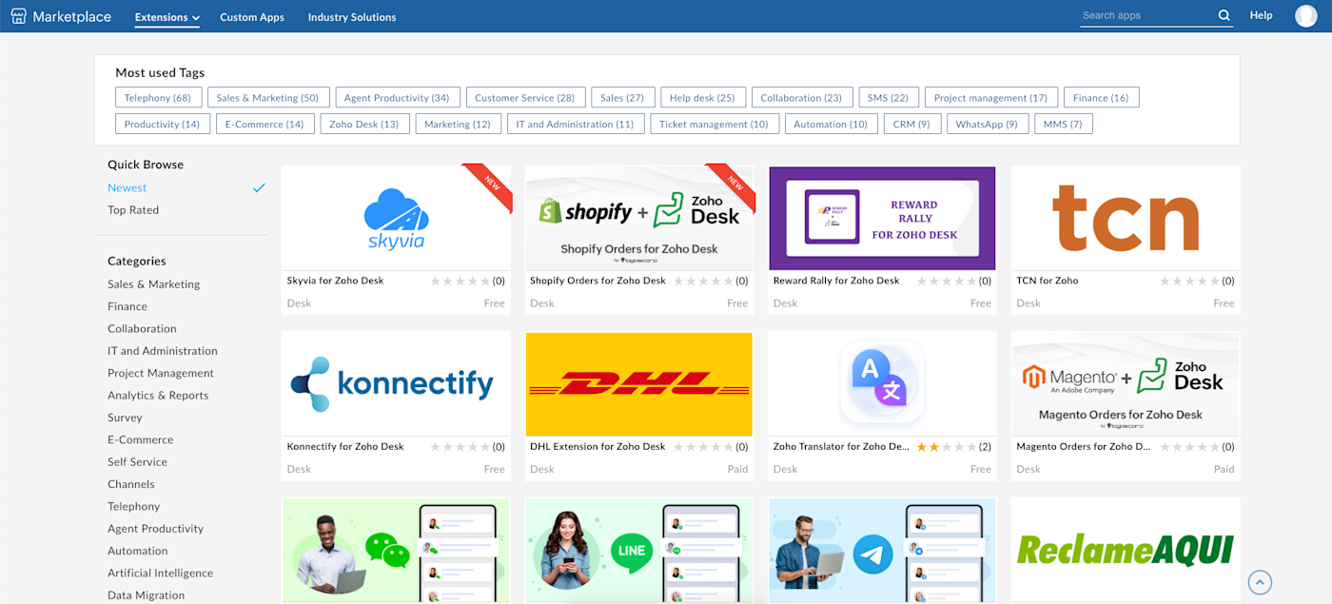Filter by Zoho Desk (13) tag

tap(364, 124)
